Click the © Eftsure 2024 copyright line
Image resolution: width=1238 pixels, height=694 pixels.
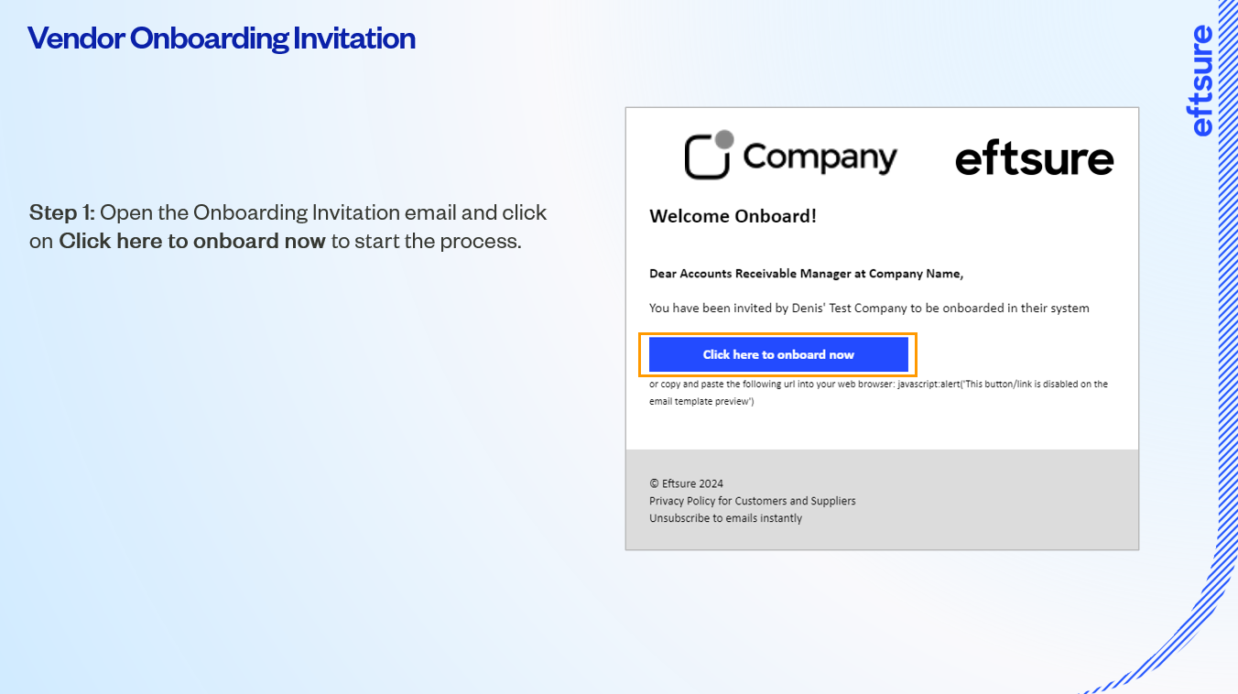click(x=685, y=483)
